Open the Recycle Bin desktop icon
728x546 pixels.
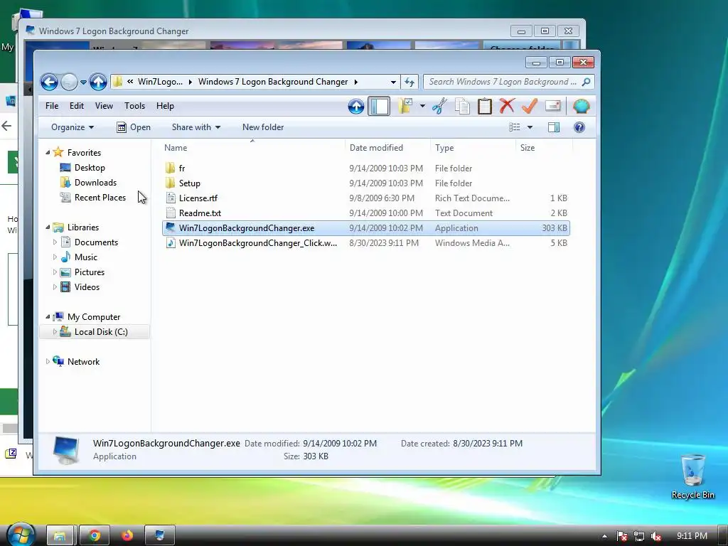tap(692, 476)
